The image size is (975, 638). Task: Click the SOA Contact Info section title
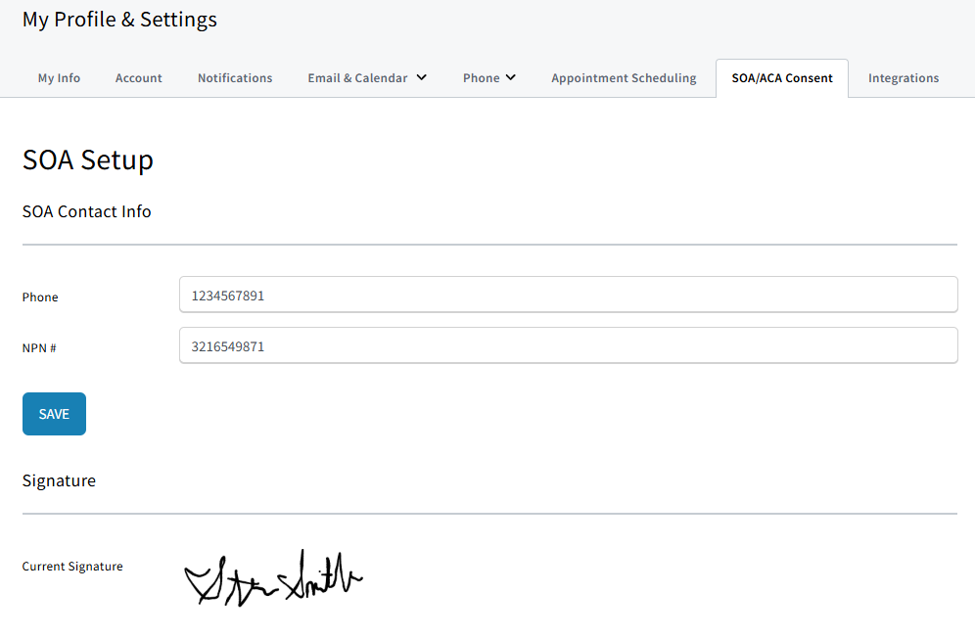point(86,212)
